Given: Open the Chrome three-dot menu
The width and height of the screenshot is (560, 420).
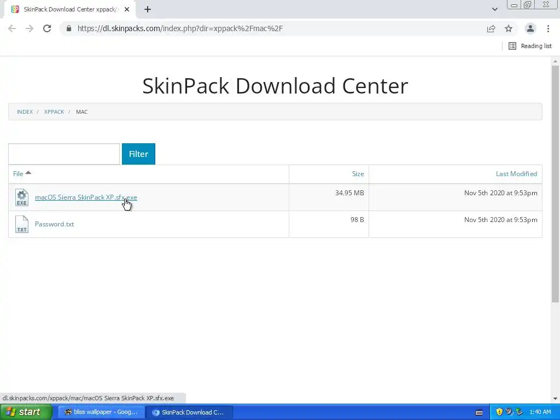Looking at the screenshot, I should [x=548, y=28].
